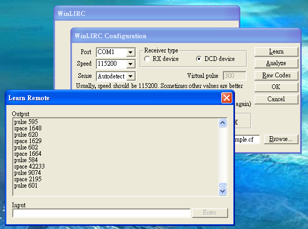Close the Learn Remote dialog
The width and height of the screenshot is (308, 229).
227,98
